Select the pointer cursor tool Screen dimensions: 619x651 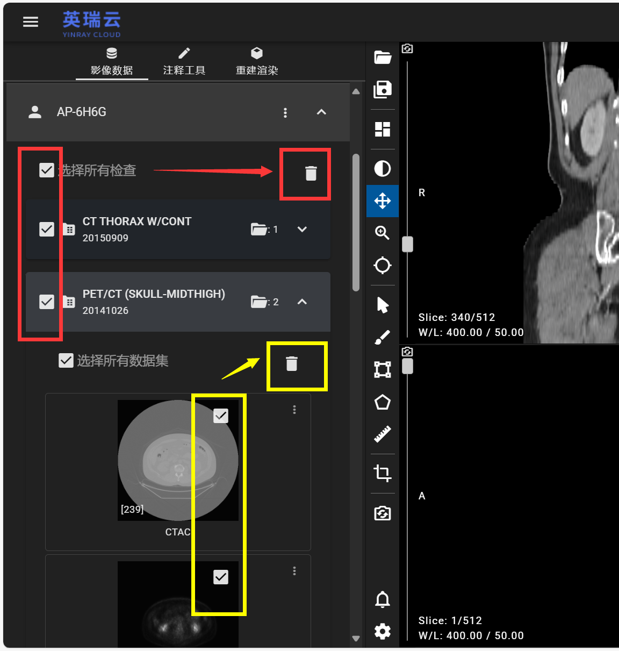pos(383,305)
